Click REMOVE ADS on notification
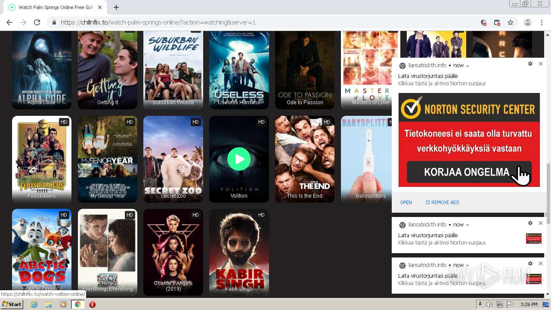Image resolution: width=551 pixels, height=310 pixels. point(443,202)
